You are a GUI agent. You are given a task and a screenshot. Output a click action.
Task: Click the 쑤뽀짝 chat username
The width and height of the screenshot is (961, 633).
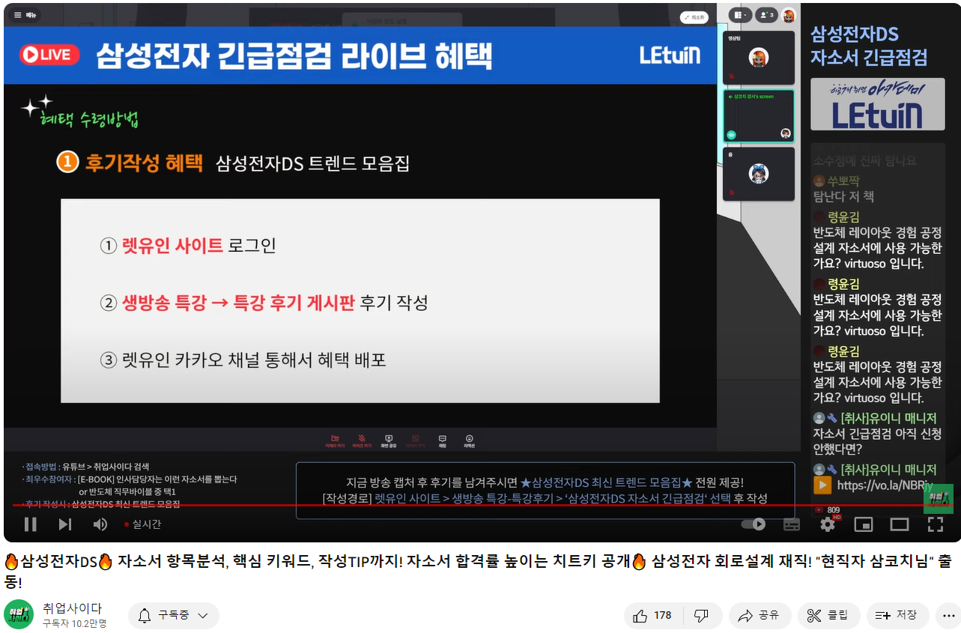(843, 181)
